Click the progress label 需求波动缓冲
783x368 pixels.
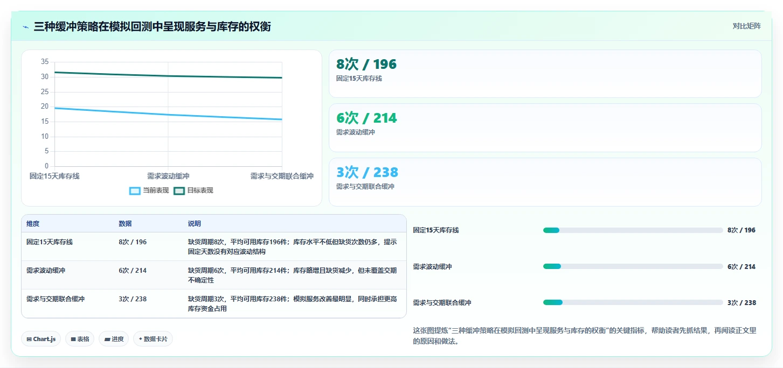(x=432, y=267)
